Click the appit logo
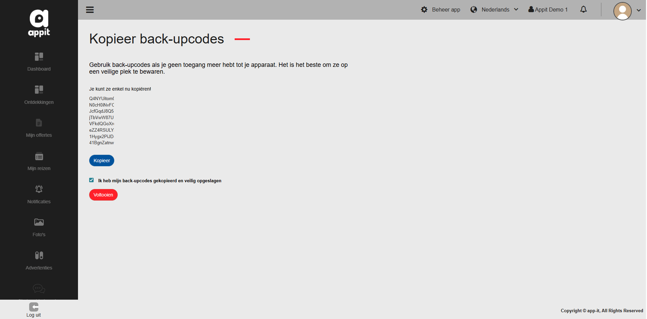 tap(39, 23)
